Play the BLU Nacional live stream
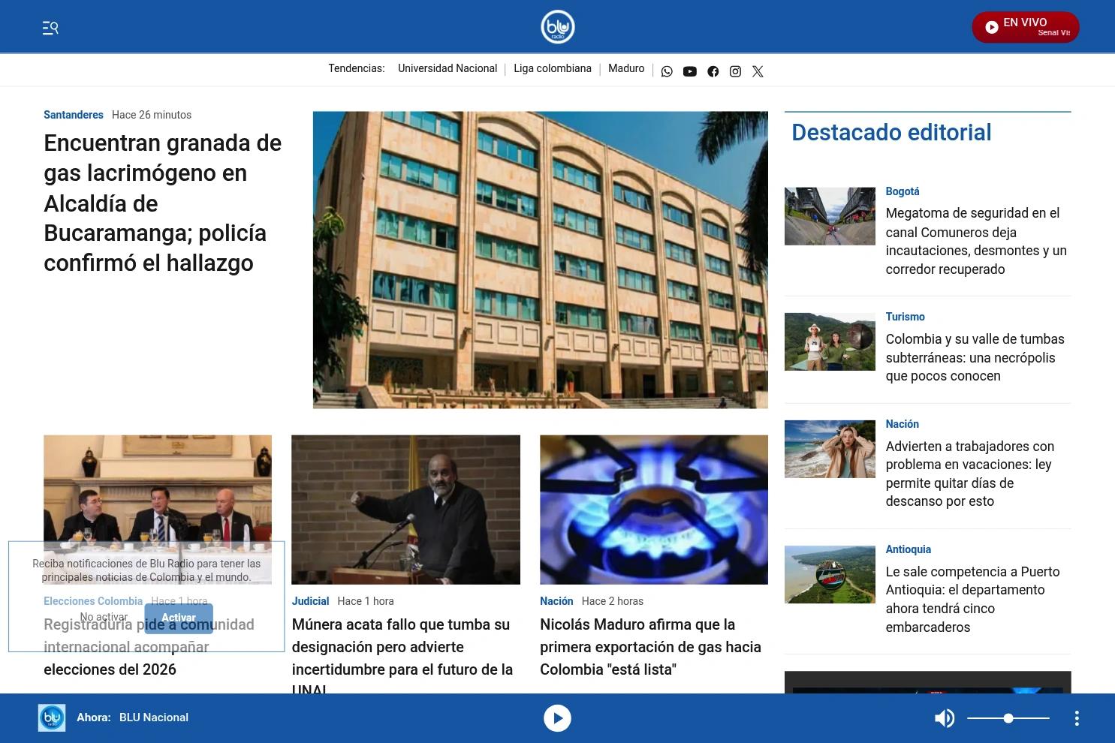Viewport: 1115px width, 743px height. [557, 718]
